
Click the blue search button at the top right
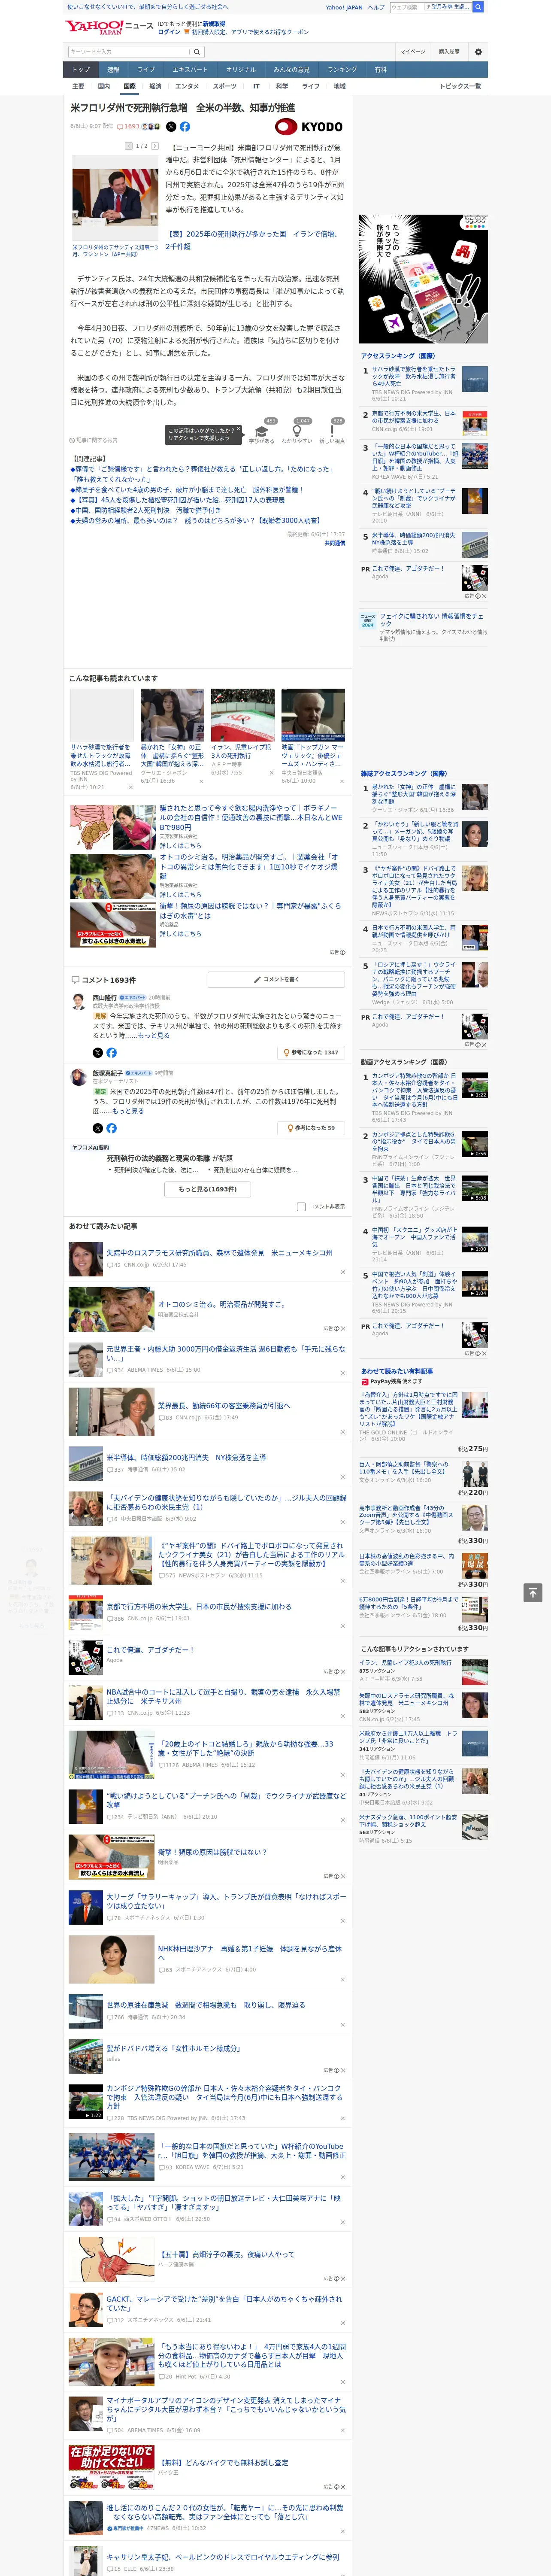tap(478, 7)
